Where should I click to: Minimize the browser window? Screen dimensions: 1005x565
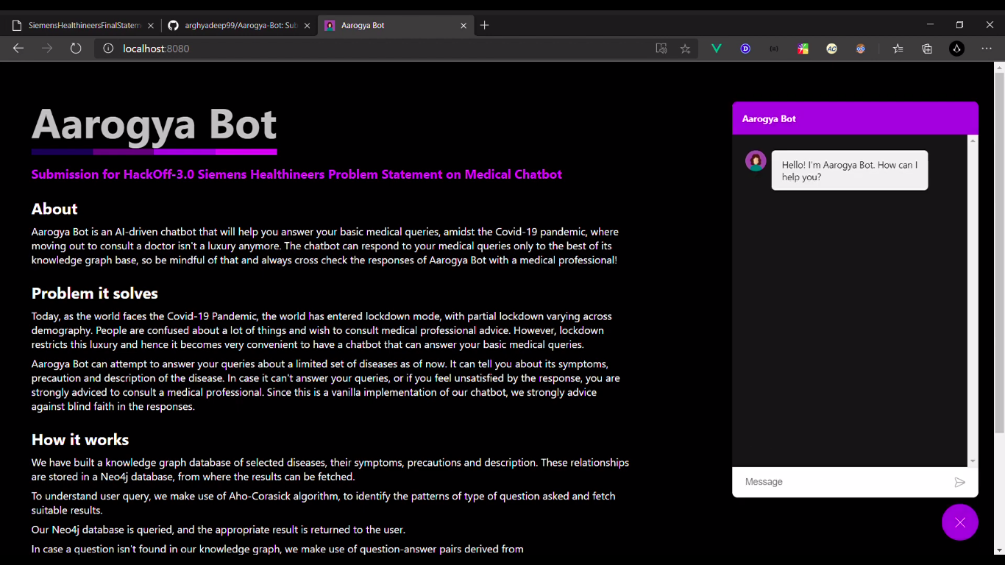click(930, 25)
